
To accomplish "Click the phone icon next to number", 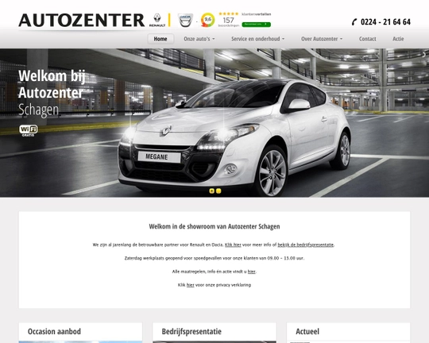I will [354, 22].
